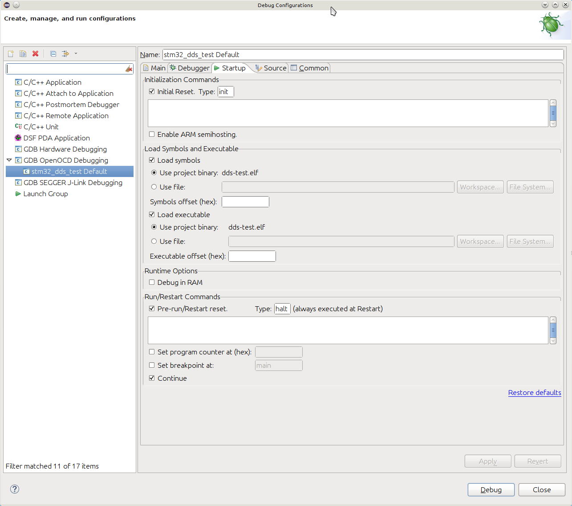Enable ARM semihosting checkbox
572x506 pixels.
[152, 134]
